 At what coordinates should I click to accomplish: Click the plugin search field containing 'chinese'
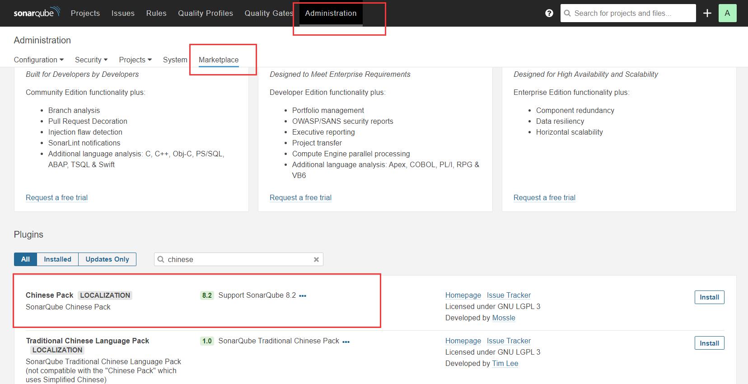238,259
